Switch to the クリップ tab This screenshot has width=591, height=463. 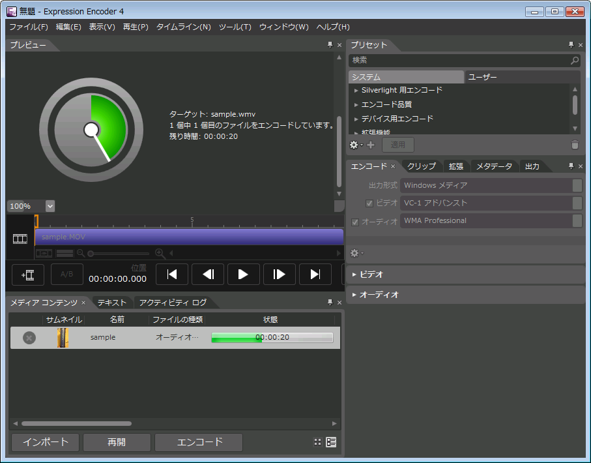point(422,166)
